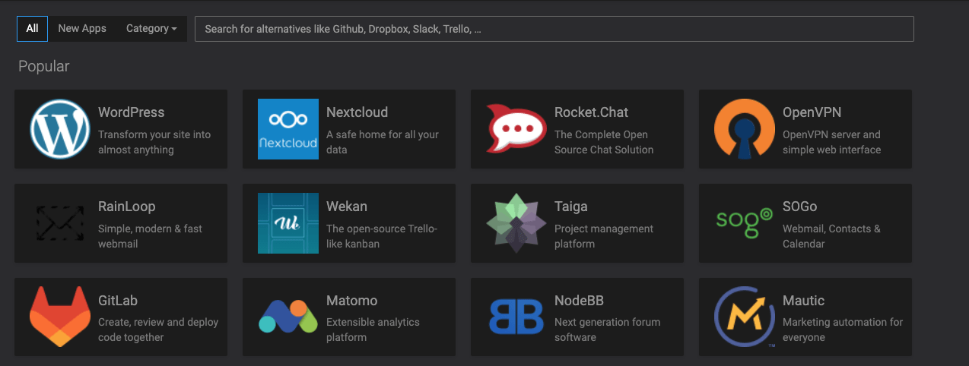
Task: Click 'Marketing automation for everyone' description
Action: tap(843, 330)
